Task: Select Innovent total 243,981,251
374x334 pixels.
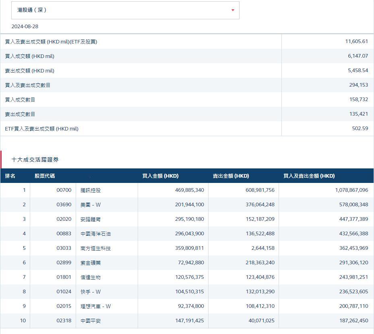Action: pyautogui.click(x=353, y=277)
